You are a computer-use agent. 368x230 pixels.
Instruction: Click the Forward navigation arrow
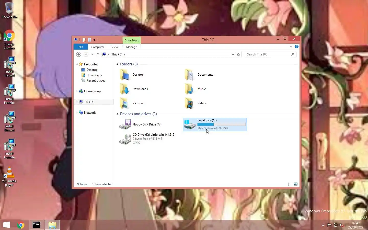click(86, 54)
